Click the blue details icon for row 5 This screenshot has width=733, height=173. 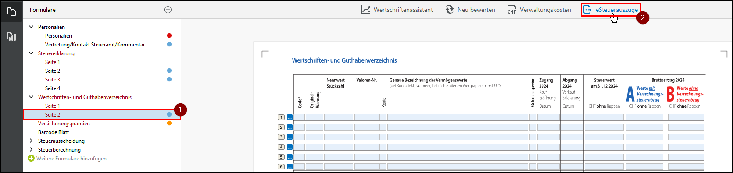290,157
